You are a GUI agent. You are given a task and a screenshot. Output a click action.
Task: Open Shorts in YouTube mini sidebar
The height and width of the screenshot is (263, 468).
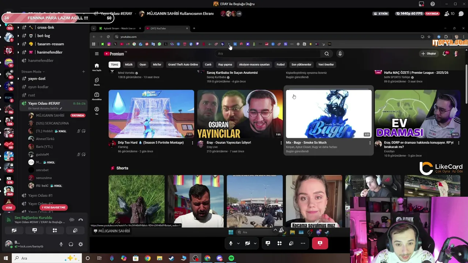coord(97,81)
